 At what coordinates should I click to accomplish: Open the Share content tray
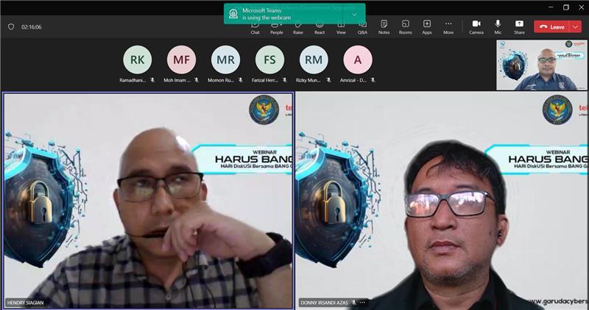tap(519, 26)
